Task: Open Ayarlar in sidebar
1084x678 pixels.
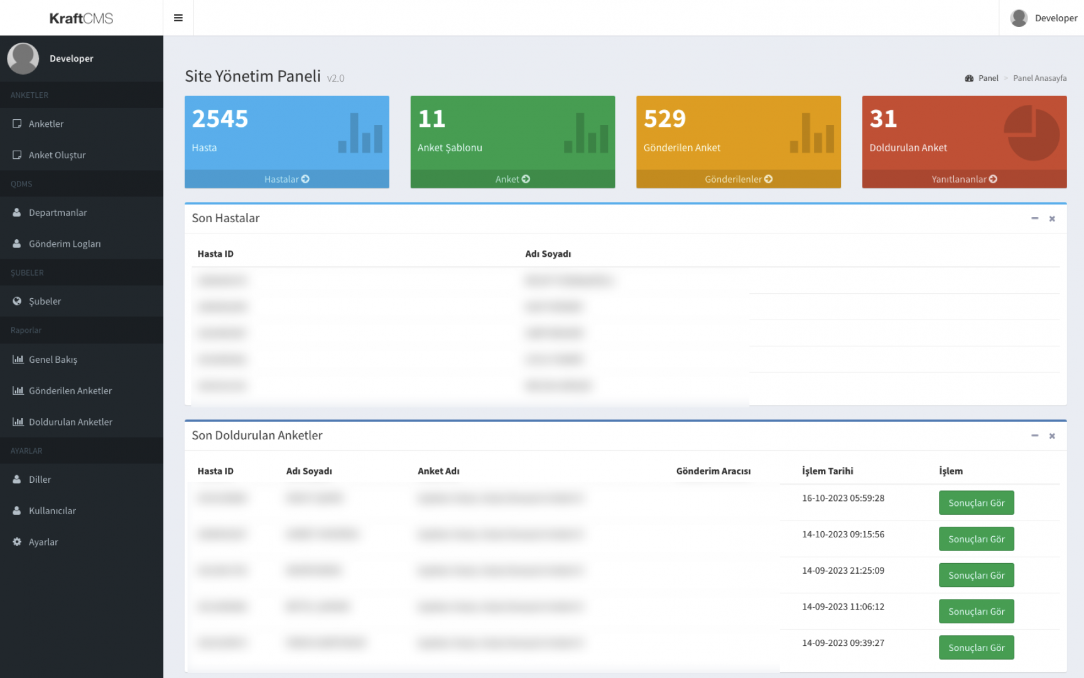Action: point(82,542)
